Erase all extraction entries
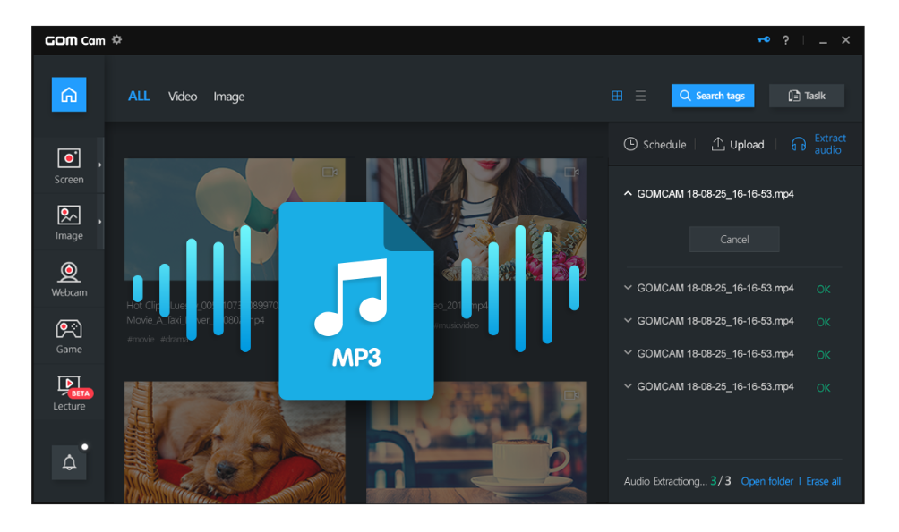Screen dimensions: 899x532 click(823, 481)
